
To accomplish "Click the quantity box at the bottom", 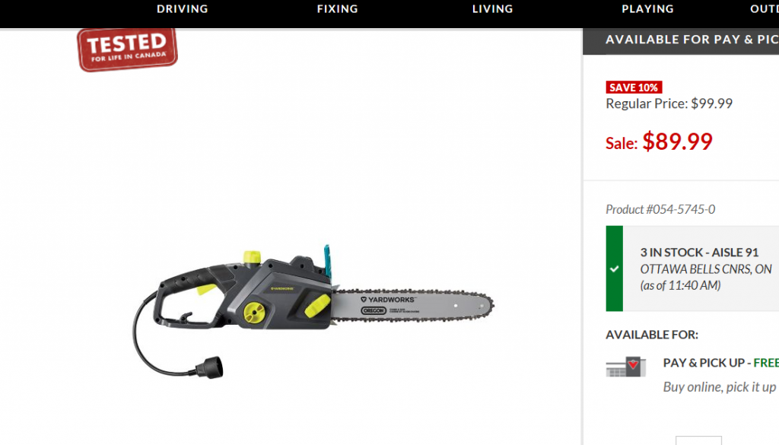I will point(698,440).
